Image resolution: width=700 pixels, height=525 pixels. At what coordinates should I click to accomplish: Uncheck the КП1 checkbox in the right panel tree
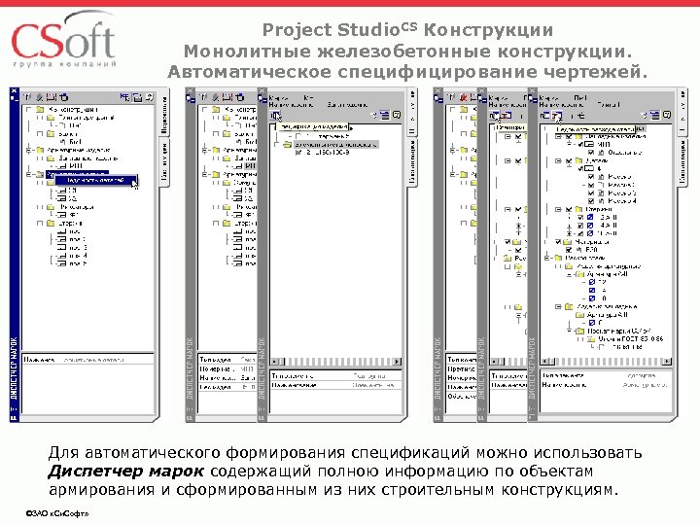pos(580,145)
